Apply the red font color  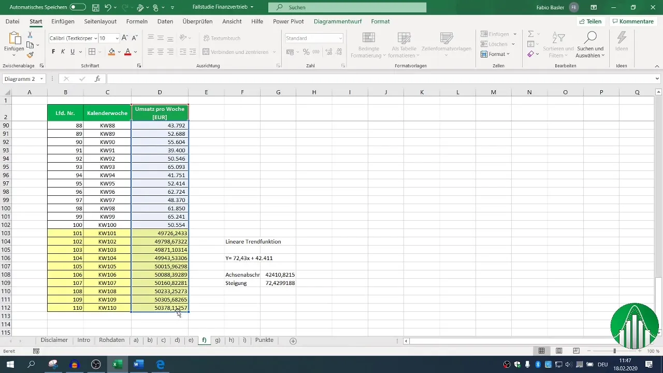pos(127,52)
